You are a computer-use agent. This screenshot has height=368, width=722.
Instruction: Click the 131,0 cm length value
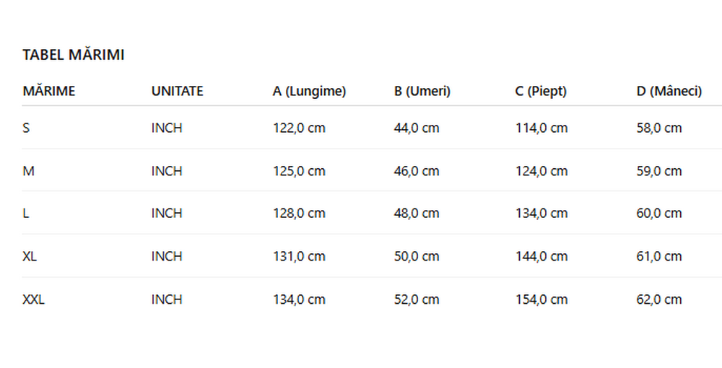point(300,256)
